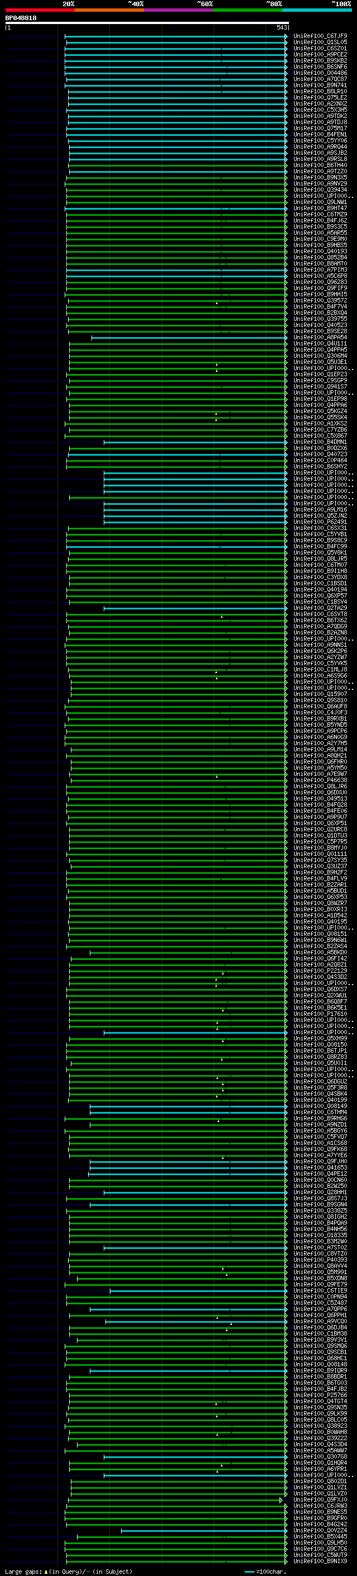Click the white query sequence bar
This screenshot has height=1576, width=357.
[x=147, y=22]
